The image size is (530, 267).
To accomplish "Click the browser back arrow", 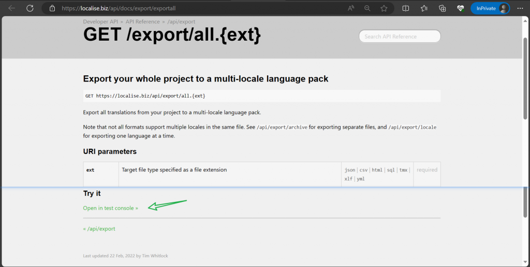I will (12, 8).
